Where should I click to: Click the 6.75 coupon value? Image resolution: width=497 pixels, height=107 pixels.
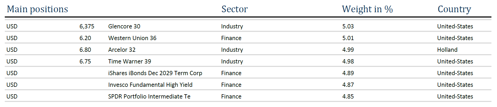click(x=85, y=62)
